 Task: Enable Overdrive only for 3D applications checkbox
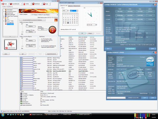coord(40,40)
